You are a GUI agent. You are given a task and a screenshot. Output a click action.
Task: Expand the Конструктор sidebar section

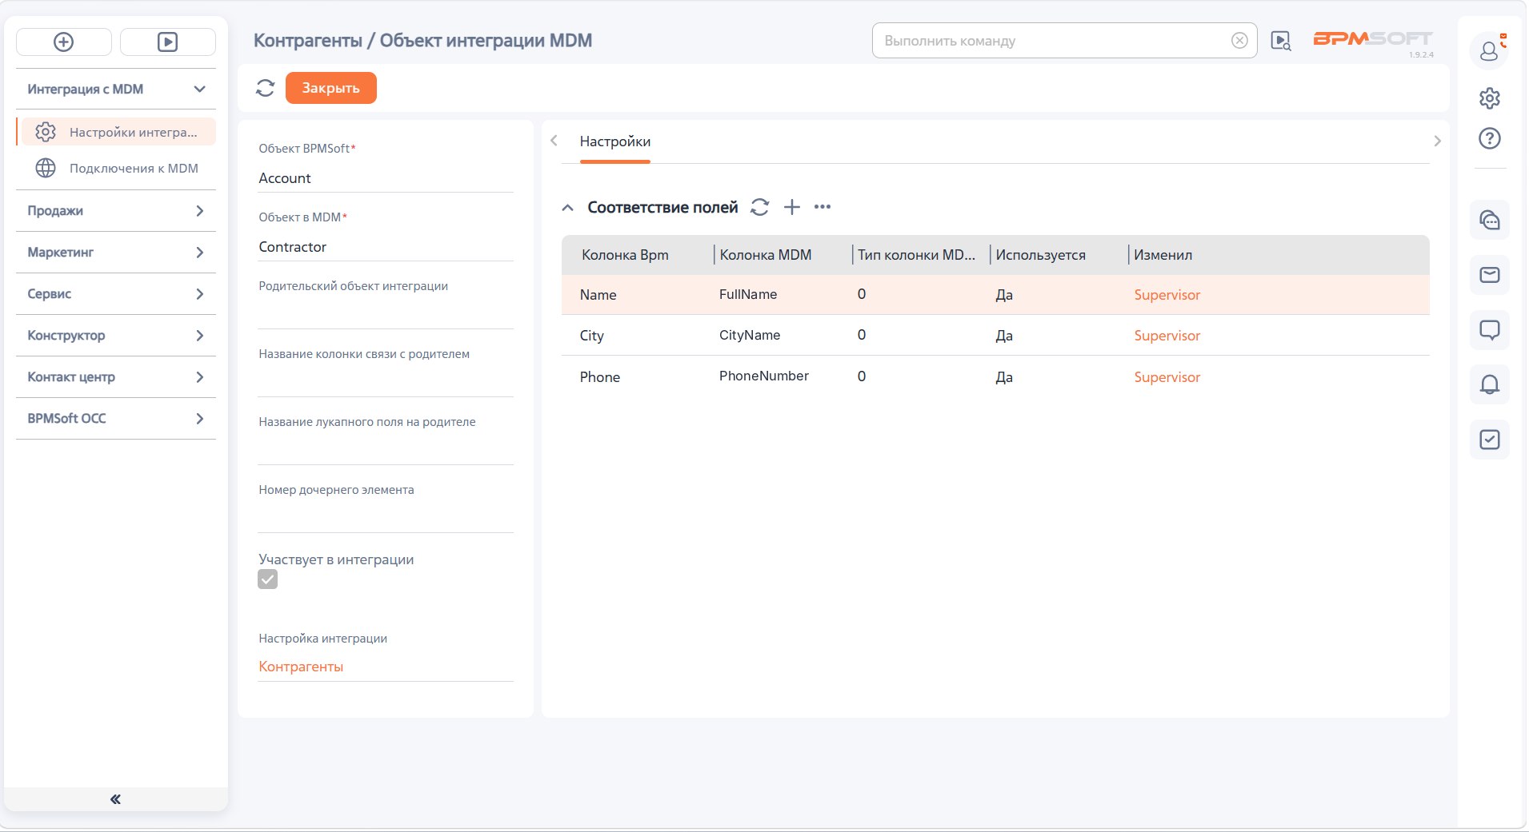[116, 335]
